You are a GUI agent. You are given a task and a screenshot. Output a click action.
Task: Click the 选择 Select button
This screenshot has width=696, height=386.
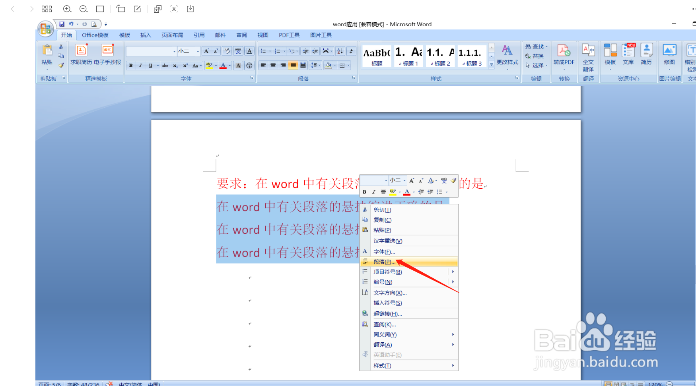point(537,65)
